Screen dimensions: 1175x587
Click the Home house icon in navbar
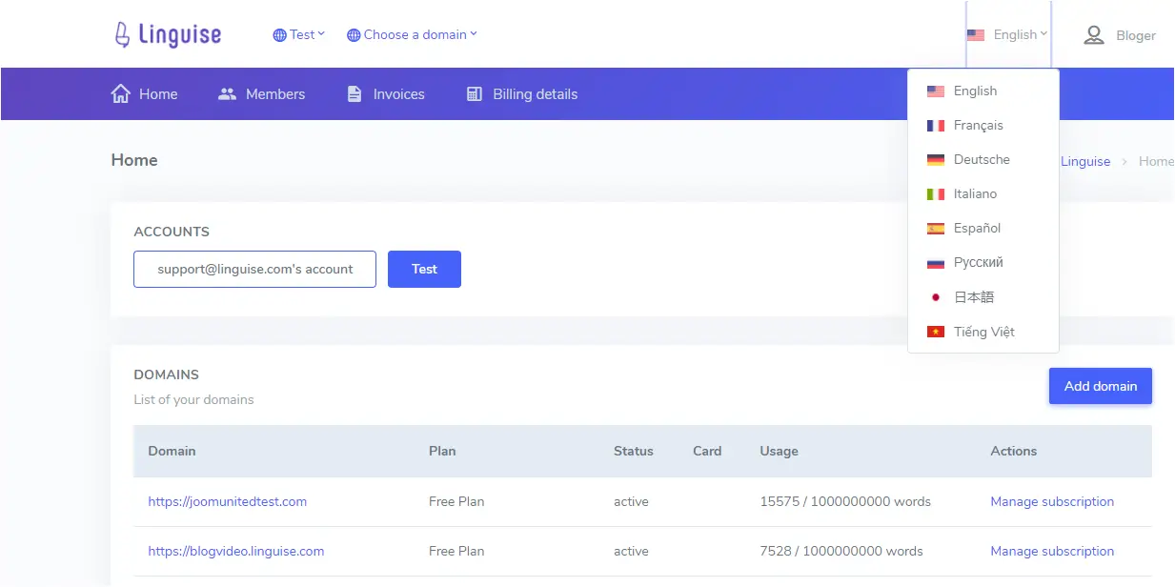click(121, 93)
